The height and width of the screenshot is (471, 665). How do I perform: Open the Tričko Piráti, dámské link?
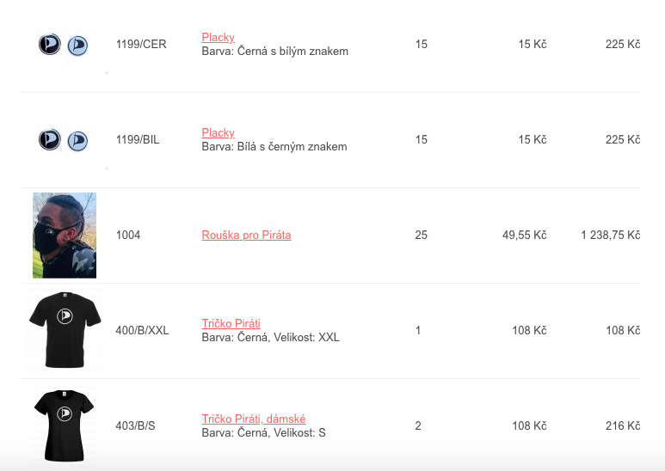click(254, 419)
